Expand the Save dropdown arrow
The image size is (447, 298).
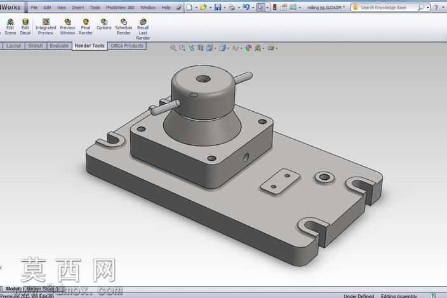[225, 8]
